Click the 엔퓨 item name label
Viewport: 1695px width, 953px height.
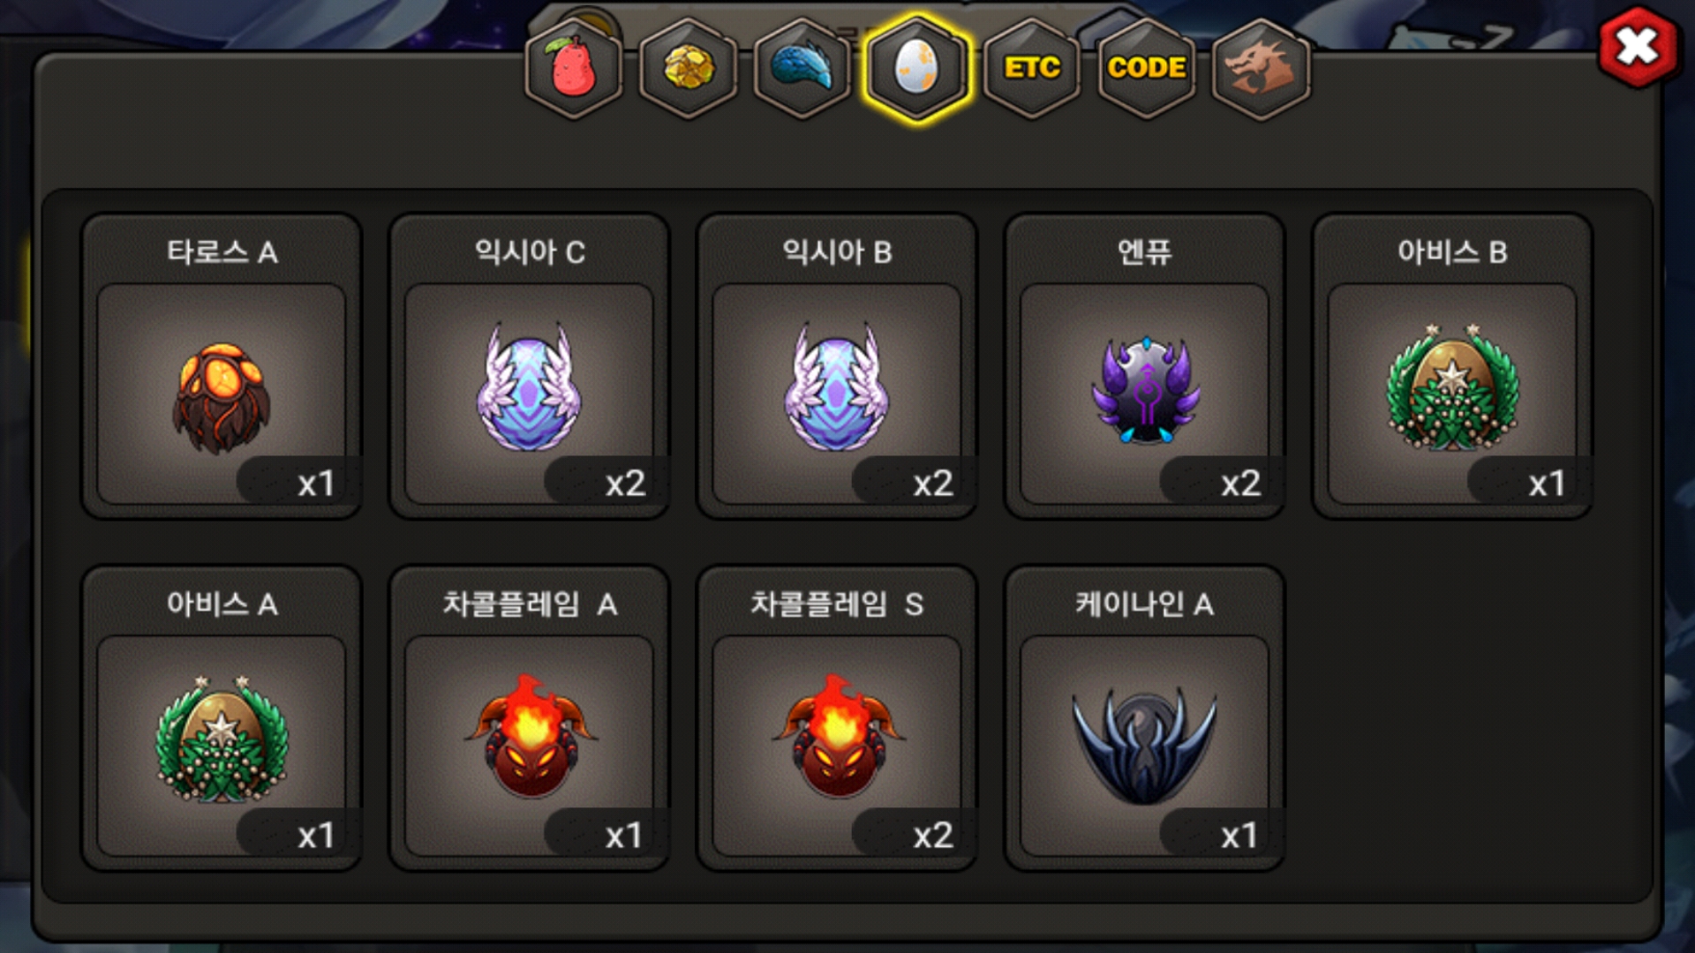pyautogui.click(x=1144, y=252)
